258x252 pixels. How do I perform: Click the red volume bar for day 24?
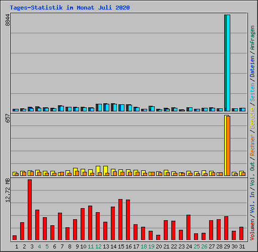tap(188, 227)
